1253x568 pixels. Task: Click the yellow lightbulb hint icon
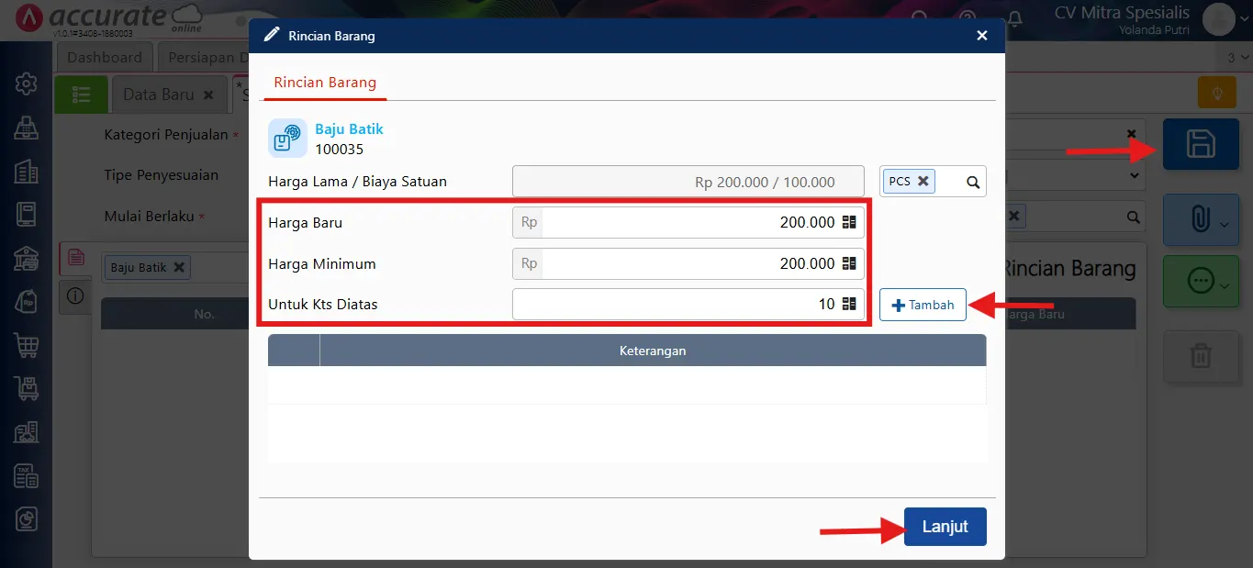coord(1217,94)
